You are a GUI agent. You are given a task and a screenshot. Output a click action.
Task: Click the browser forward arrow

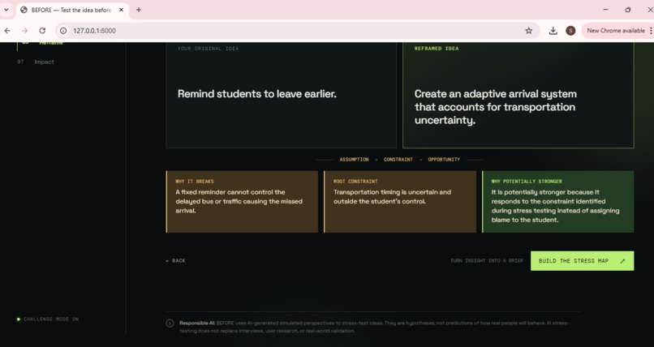click(x=24, y=31)
